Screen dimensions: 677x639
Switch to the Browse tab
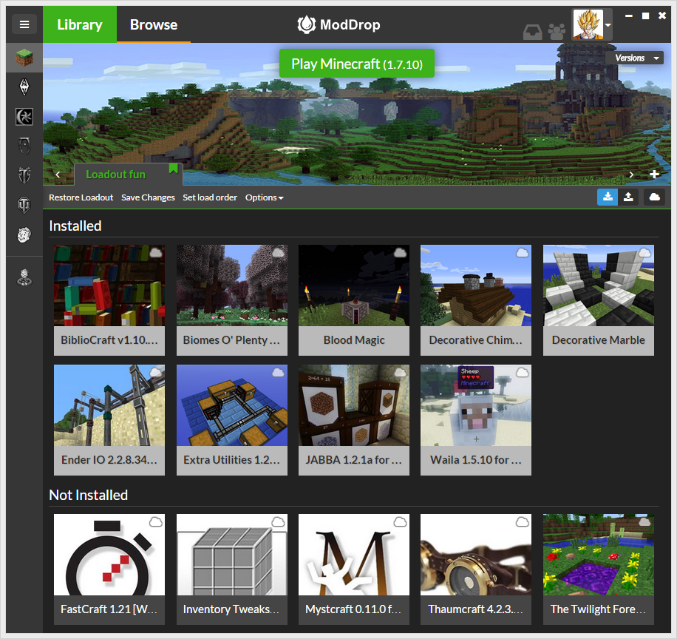(154, 24)
